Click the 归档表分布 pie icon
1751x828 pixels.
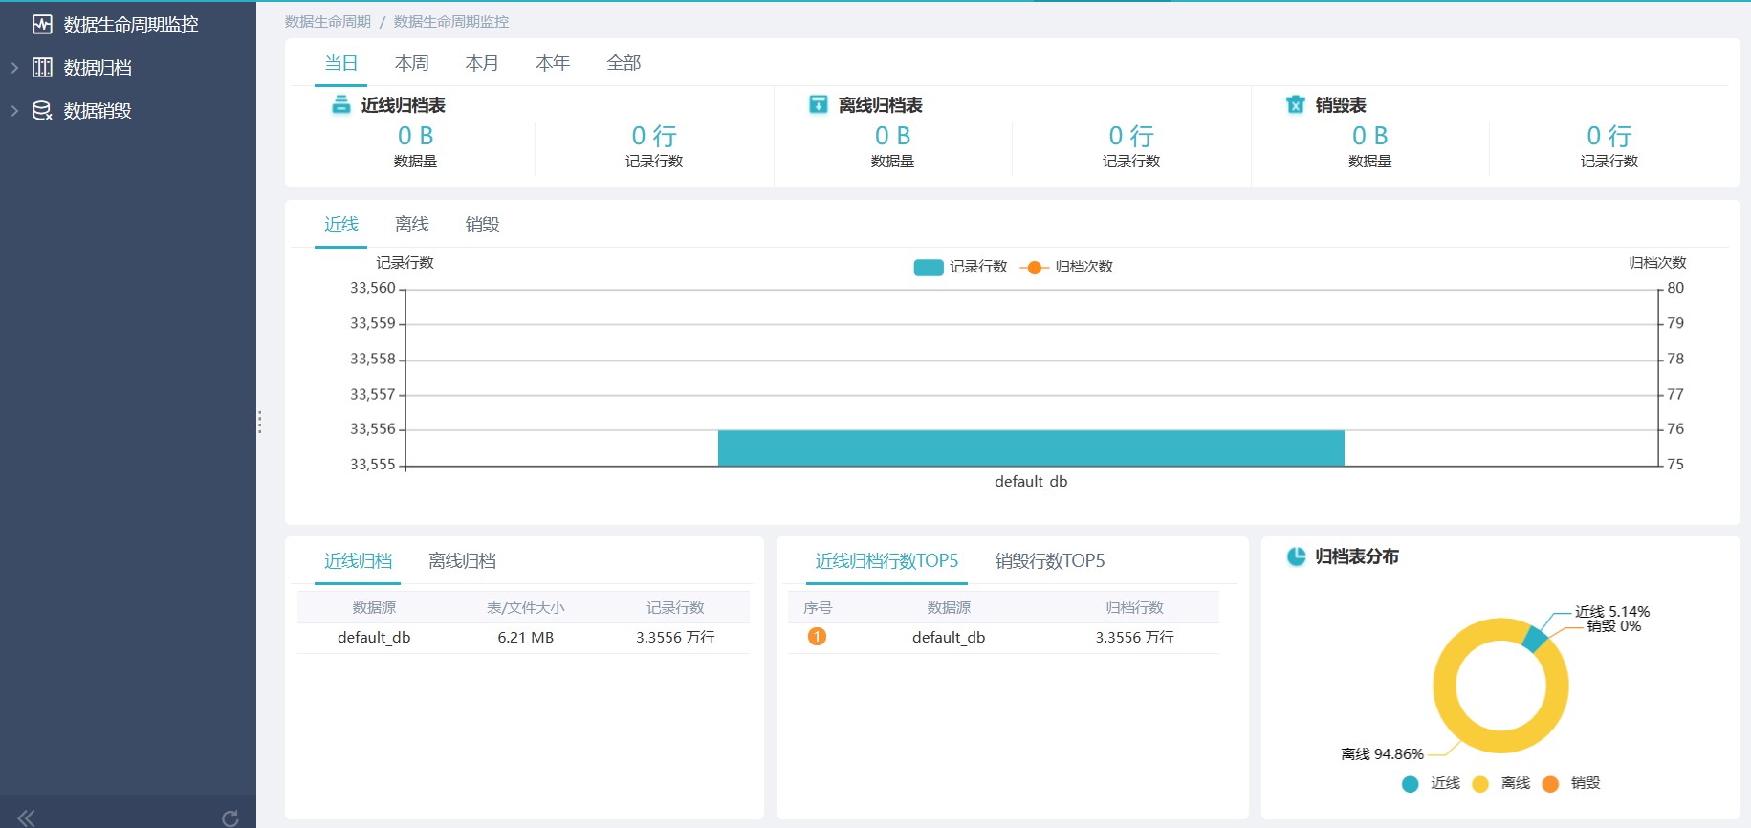point(1296,556)
